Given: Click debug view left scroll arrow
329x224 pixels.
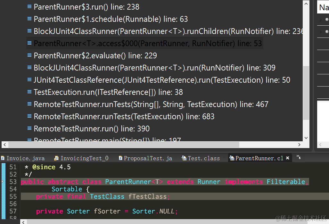Looking at the screenshot, I should click(5, 145).
